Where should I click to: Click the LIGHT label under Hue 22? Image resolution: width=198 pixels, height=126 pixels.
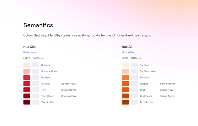pyautogui.click(x=125, y=58)
